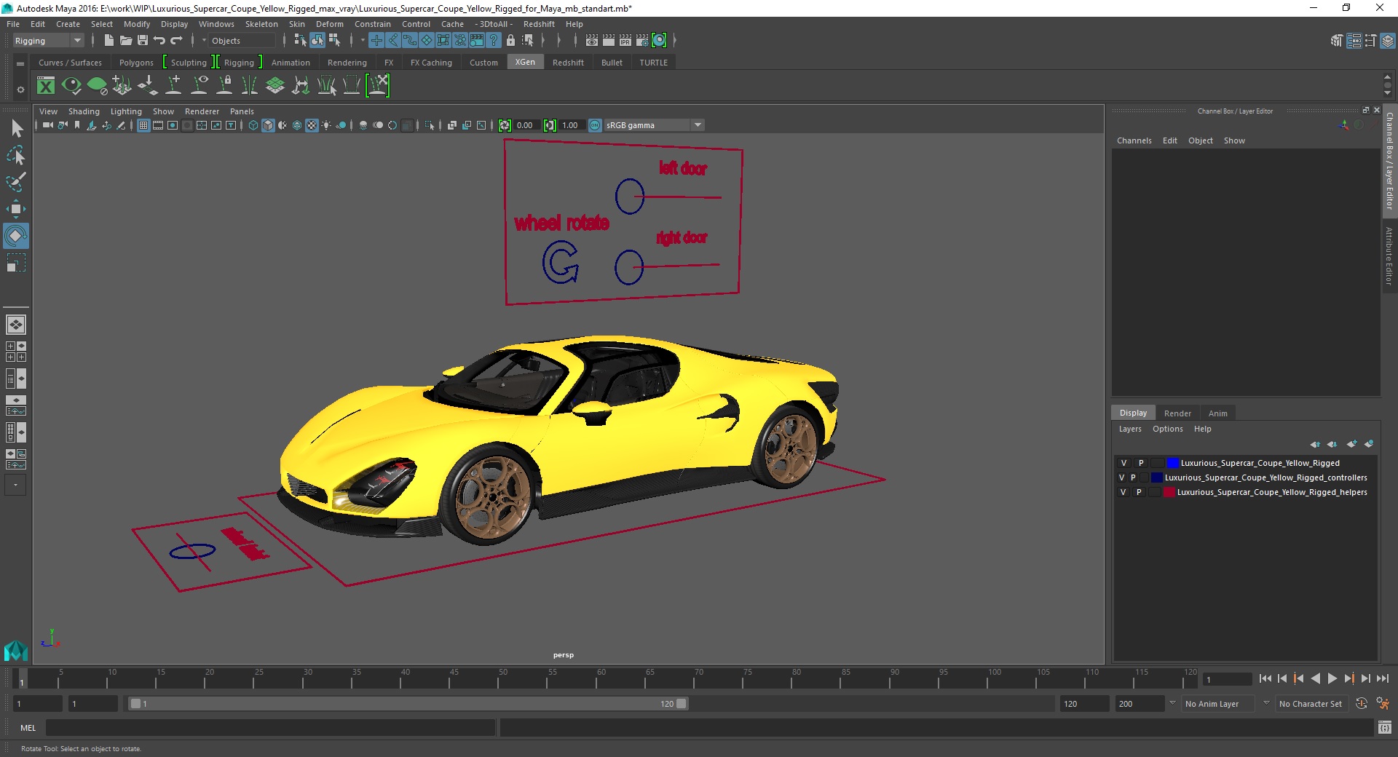Open the Skeleton menu
This screenshot has height=757, width=1398.
261,24
